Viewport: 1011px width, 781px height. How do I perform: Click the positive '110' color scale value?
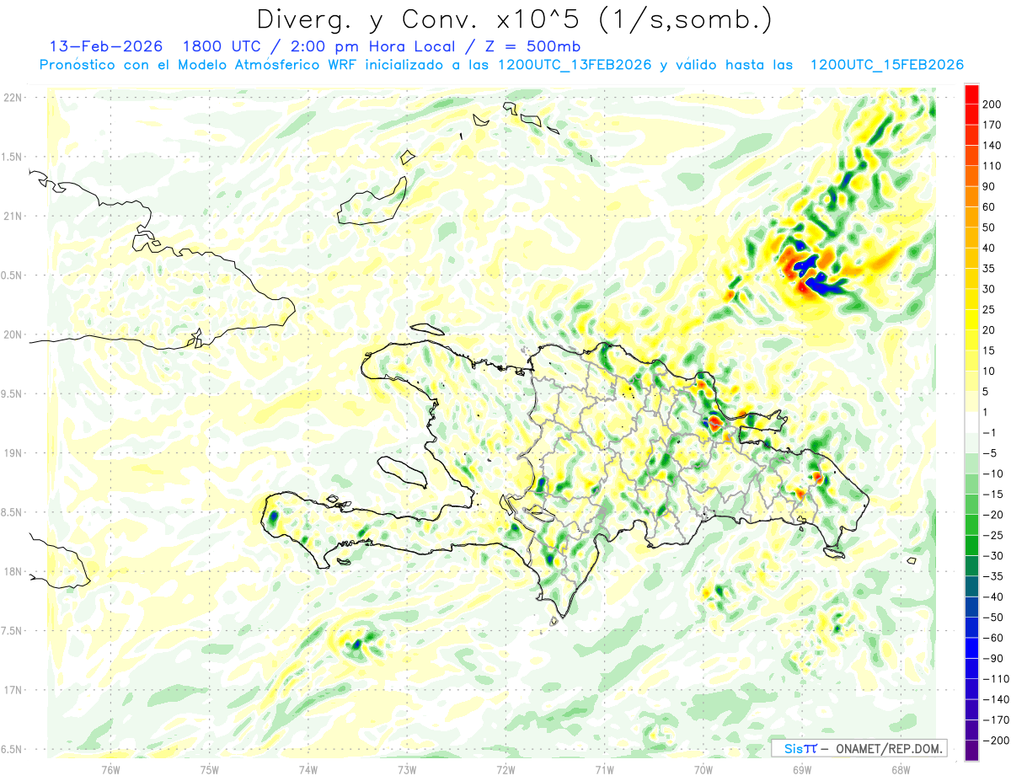[x=992, y=166]
